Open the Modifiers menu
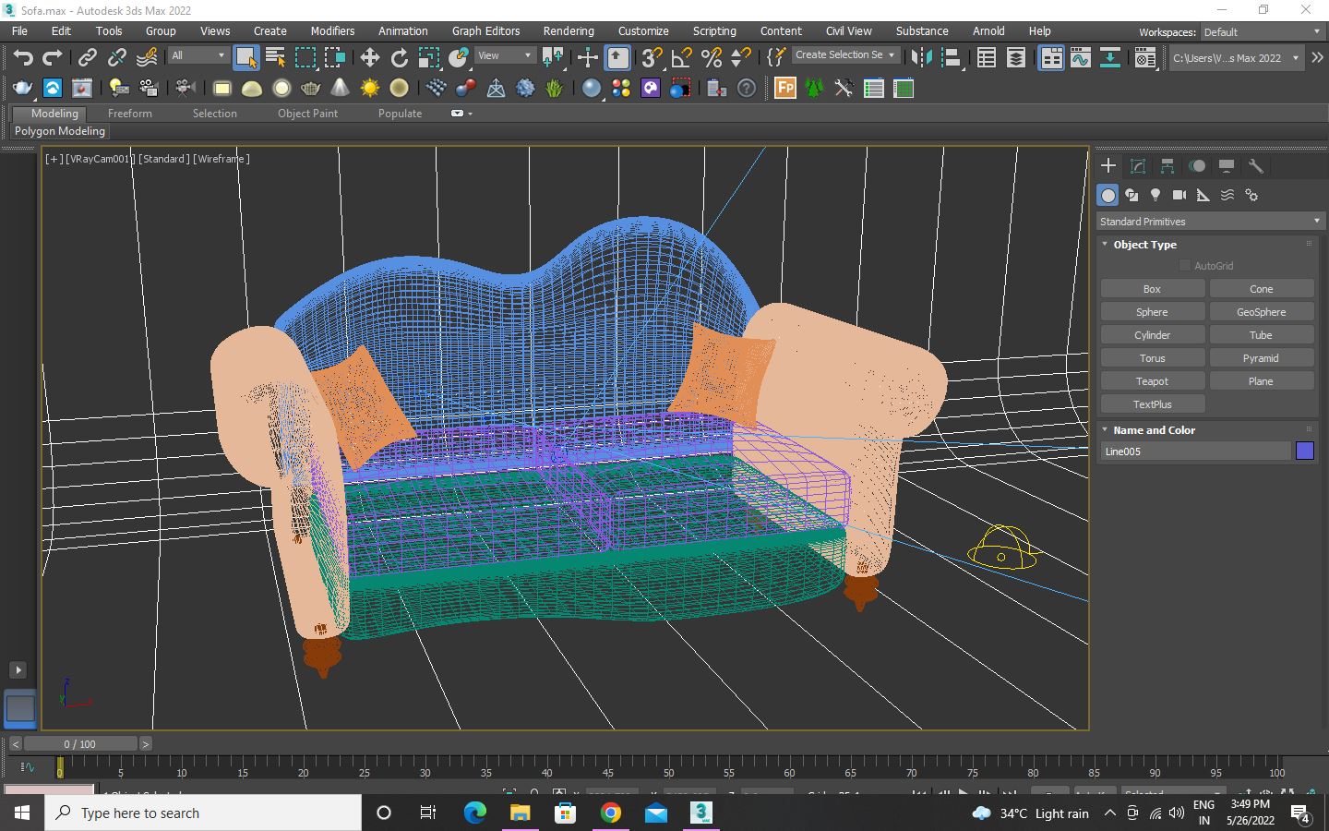 (x=332, y=30)
